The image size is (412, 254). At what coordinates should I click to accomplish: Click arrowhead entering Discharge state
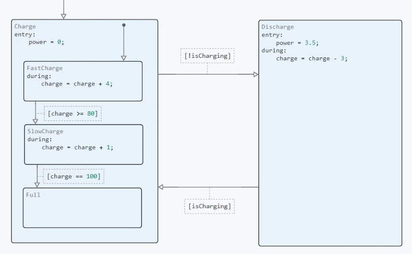256,74
